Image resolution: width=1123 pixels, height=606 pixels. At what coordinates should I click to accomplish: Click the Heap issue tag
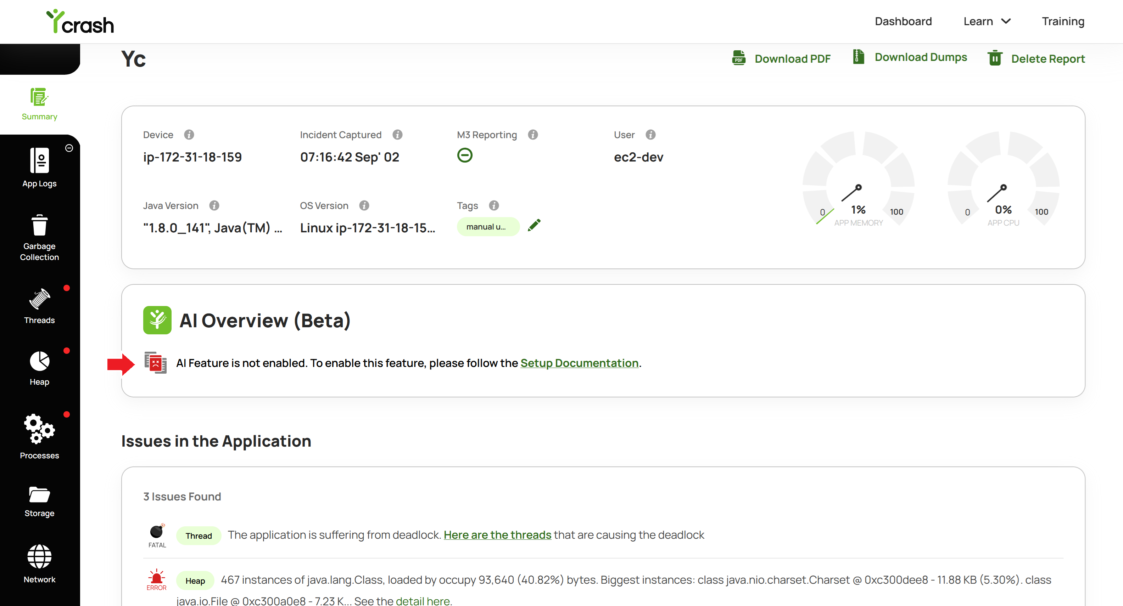click(195, 580)
